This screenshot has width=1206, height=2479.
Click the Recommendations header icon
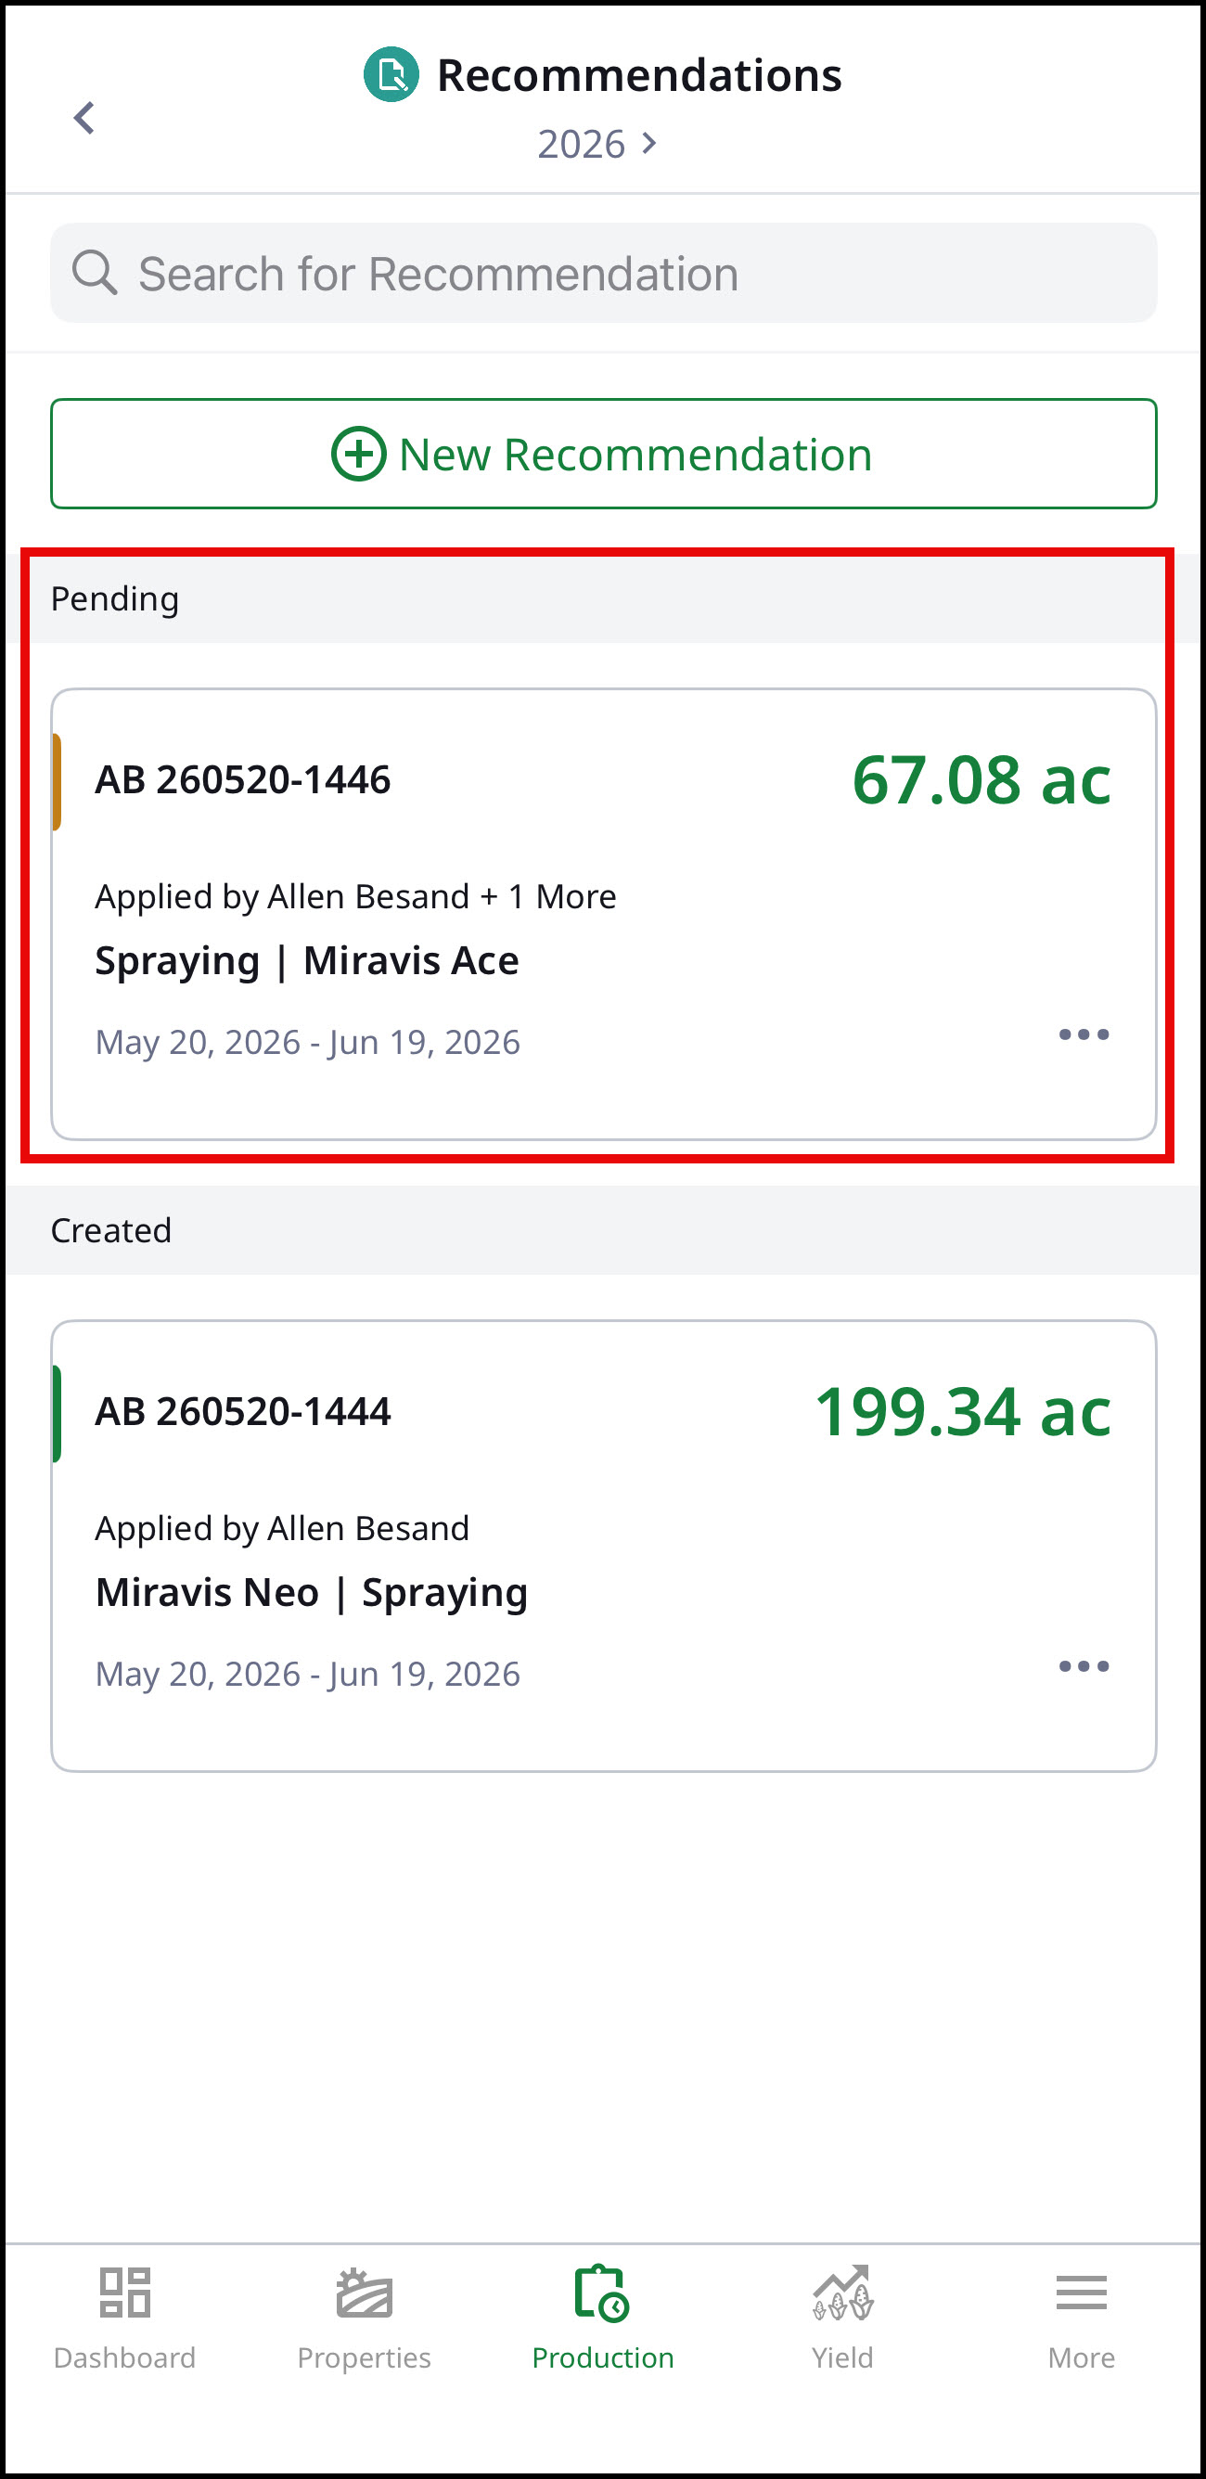point(391,74)
